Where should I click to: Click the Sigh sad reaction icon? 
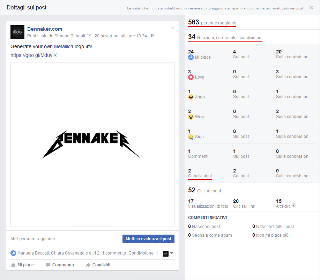coord(191,136)
